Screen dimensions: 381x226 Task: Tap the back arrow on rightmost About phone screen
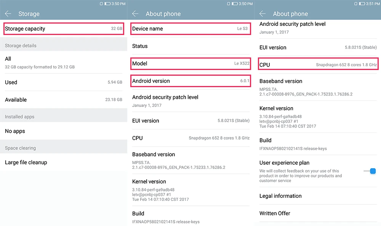coord(263,14)
